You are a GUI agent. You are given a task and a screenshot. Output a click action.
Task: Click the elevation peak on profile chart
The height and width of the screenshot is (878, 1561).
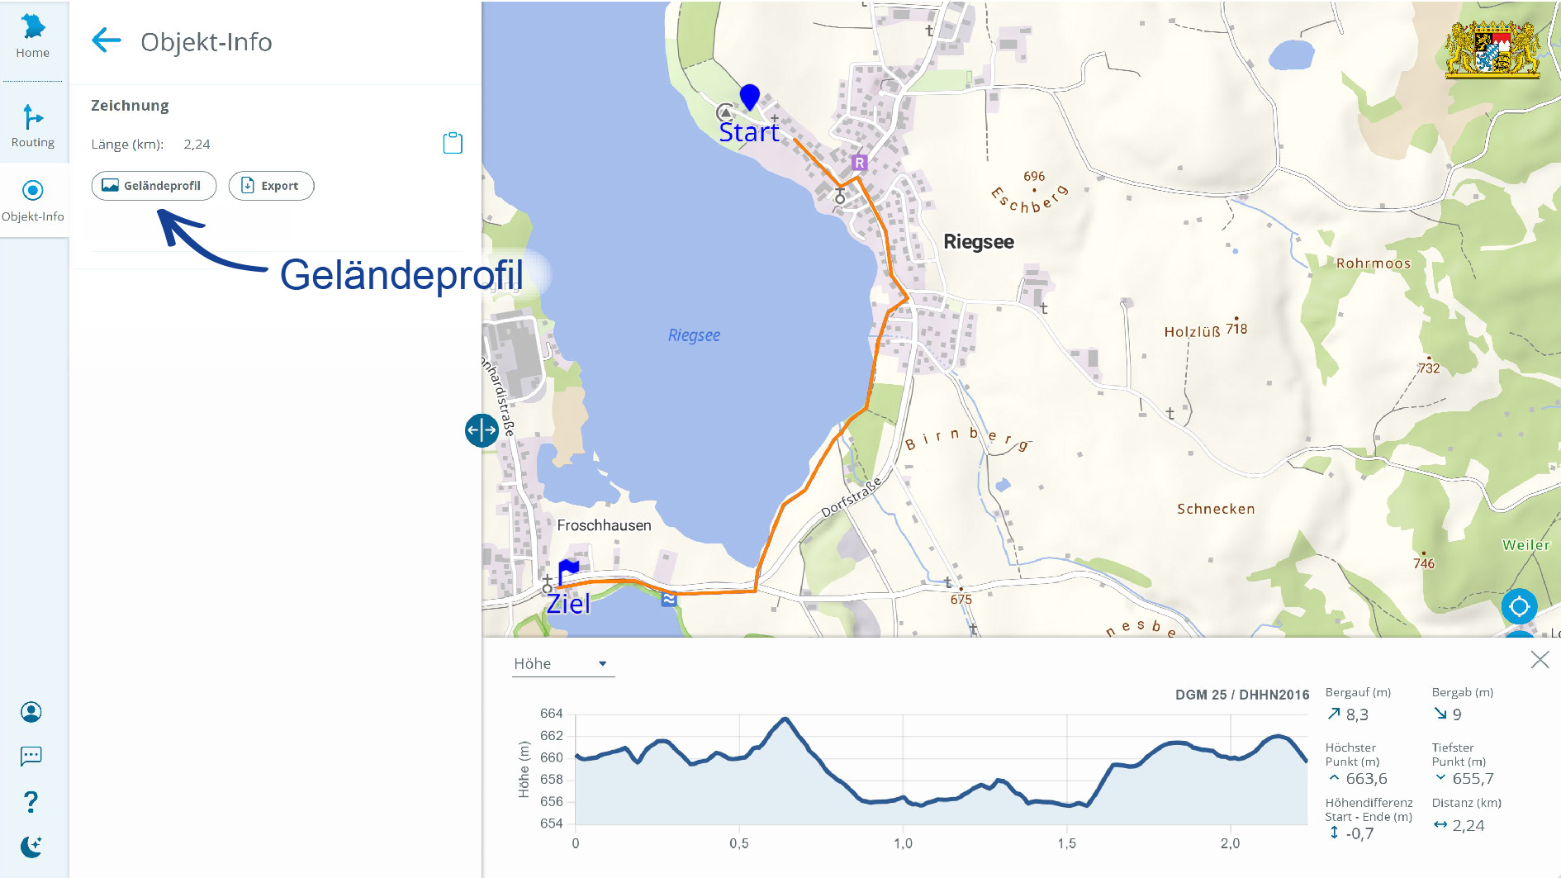pos(785,719)
